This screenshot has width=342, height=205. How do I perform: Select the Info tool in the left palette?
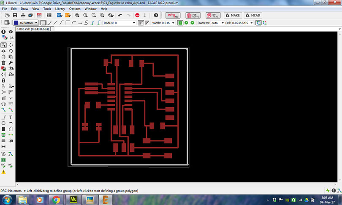(3, 32)
